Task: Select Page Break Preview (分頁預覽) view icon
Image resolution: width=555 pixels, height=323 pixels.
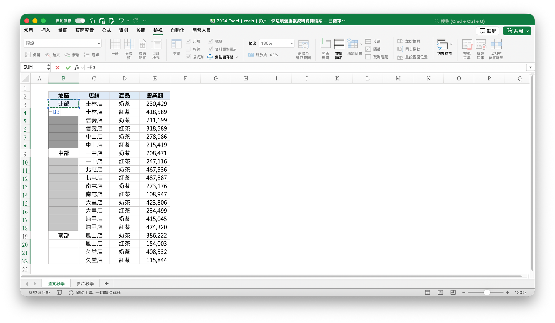Action: tap(129, 44)
